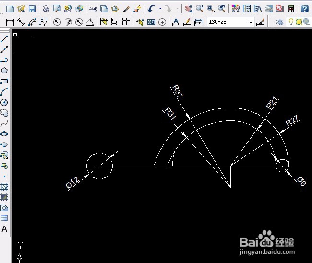Screen dimensions: 312x263
Task: Select the Polyline tool
Action: tap(4, 60)
